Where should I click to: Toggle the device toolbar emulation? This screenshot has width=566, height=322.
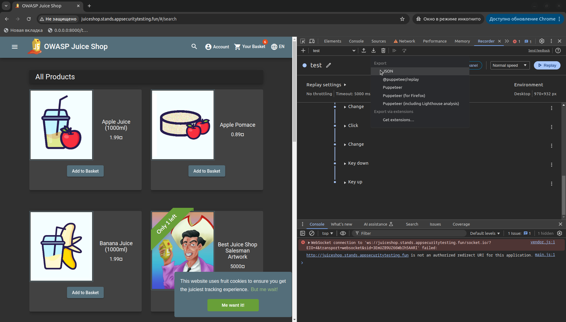coord(312,41)
